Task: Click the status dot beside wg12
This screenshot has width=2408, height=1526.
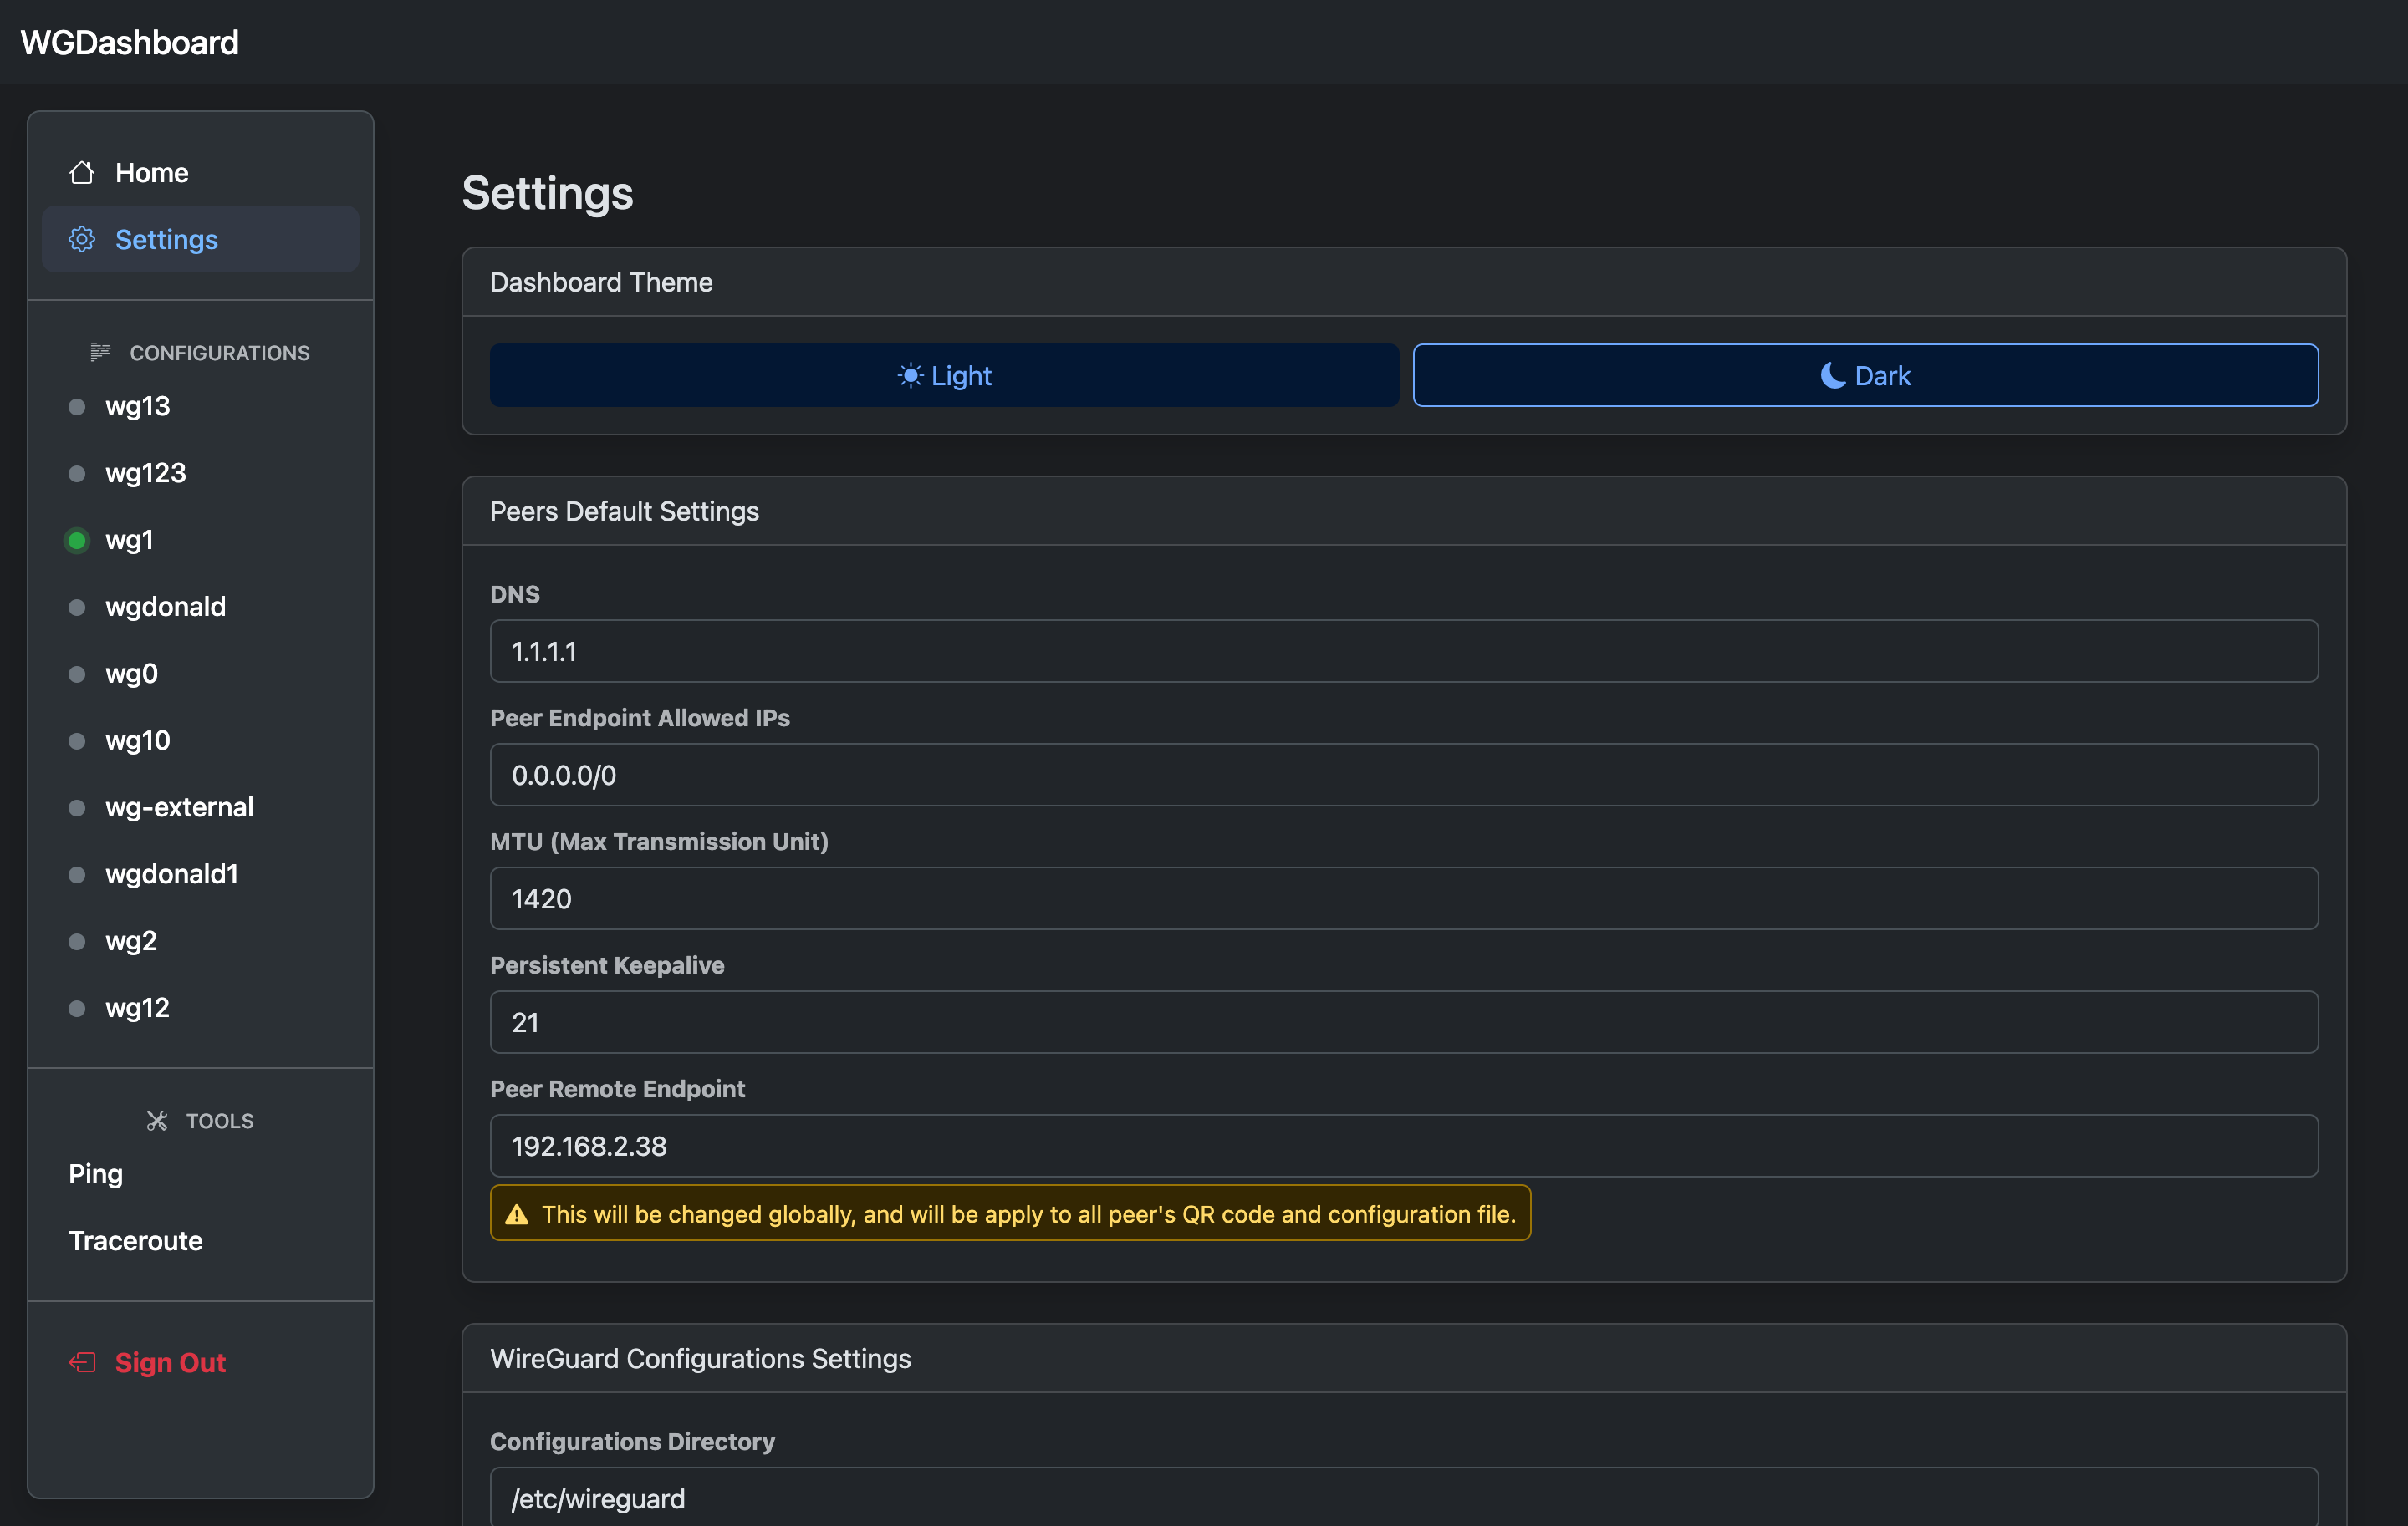Action: coord(77,1009)
